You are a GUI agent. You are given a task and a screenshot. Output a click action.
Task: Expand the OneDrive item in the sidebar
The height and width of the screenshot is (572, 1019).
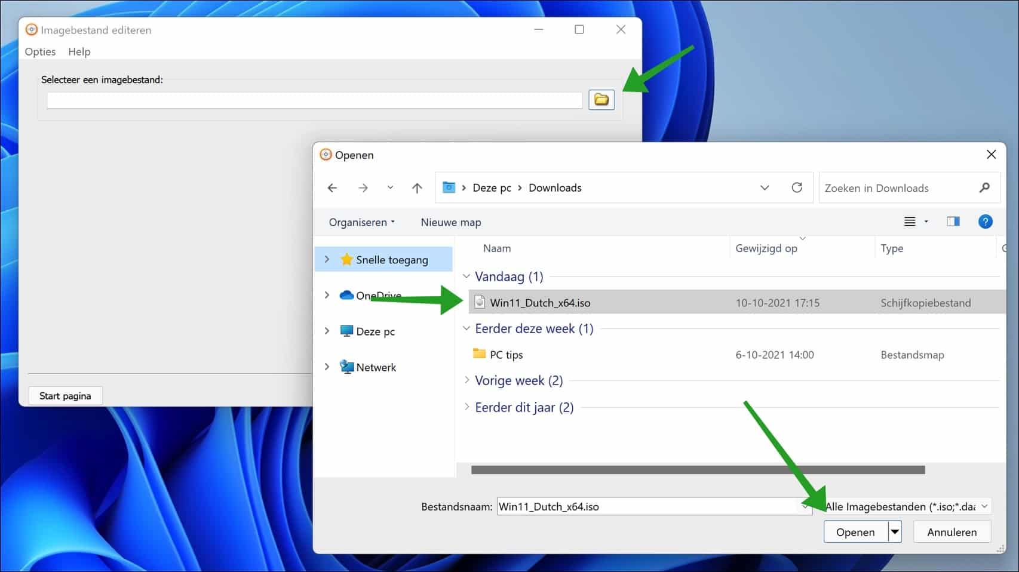327,295
